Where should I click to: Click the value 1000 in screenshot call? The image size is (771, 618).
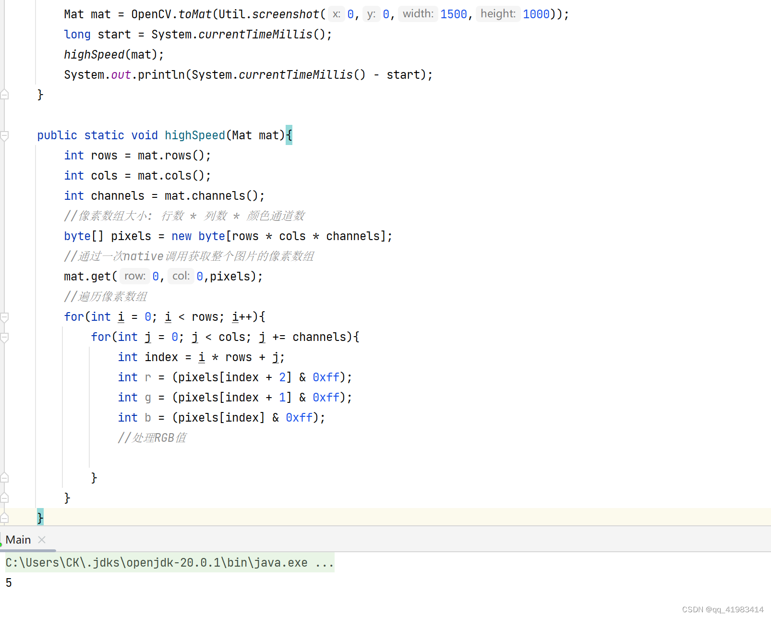[536, 14]
